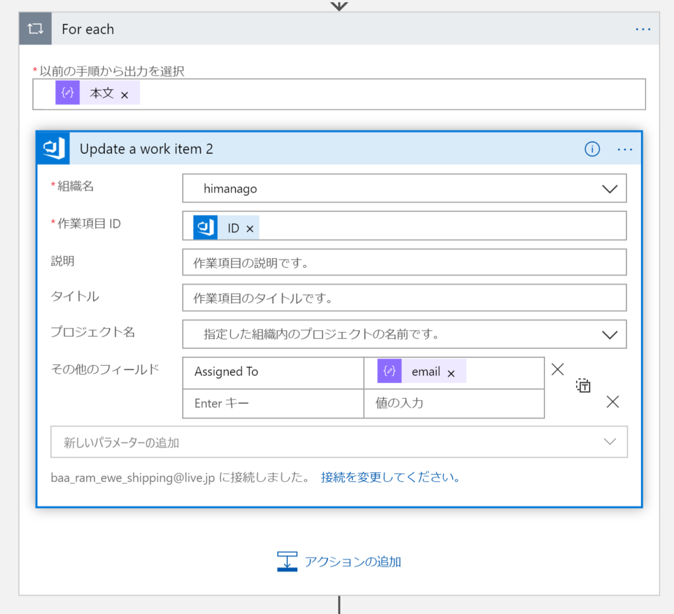This screenshot has height=614, width=674.
Task: Expand the プロジェクト名 dropdown
Action: tap(610, 335)
